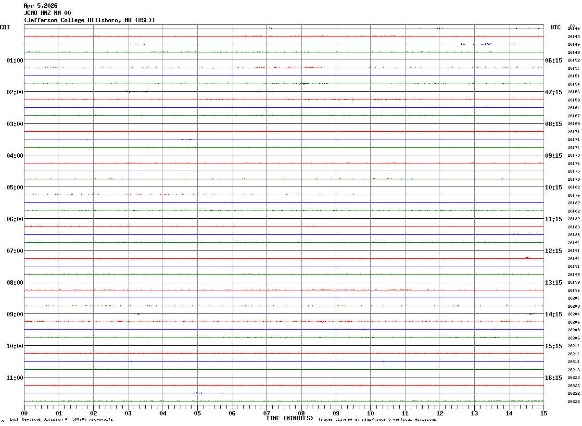The image size is (582, 426).
Task: Click the 09:15 UTC time label
Action: 554,155
